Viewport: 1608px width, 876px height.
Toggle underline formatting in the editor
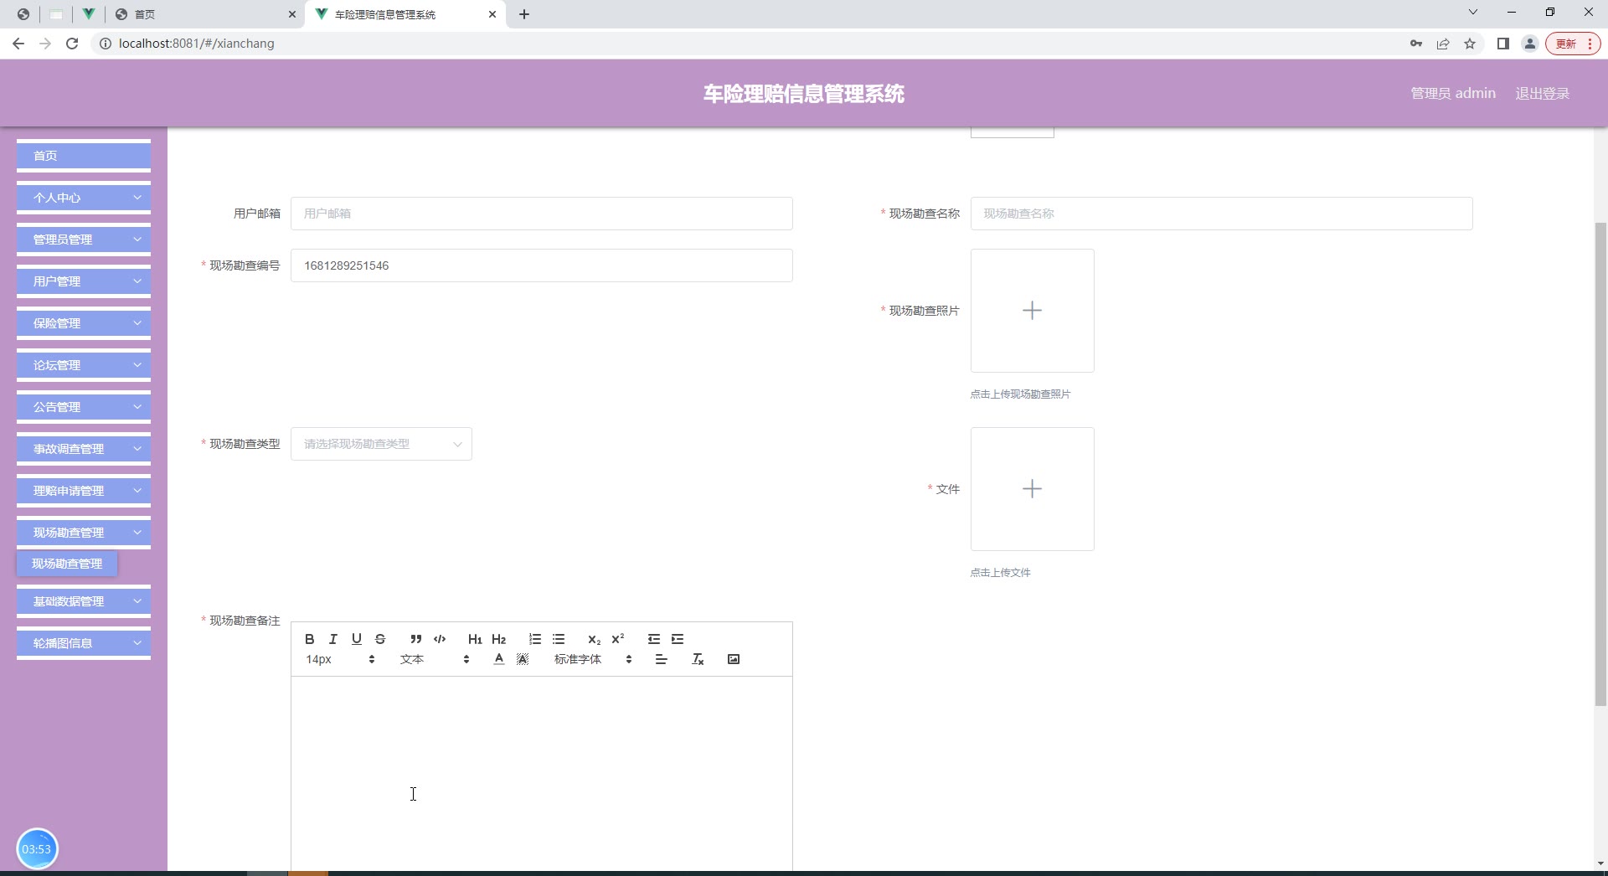pyautogui.click(x=357, y=639)
